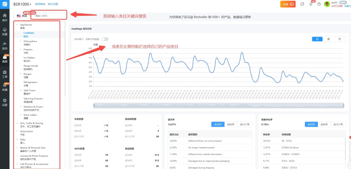
Task: Click the 会员已到期 membership expired link
Action: pos(337,6)
